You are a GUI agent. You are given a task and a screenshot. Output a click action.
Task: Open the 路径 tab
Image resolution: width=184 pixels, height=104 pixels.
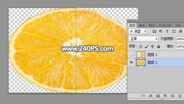(x=152, y=26)
